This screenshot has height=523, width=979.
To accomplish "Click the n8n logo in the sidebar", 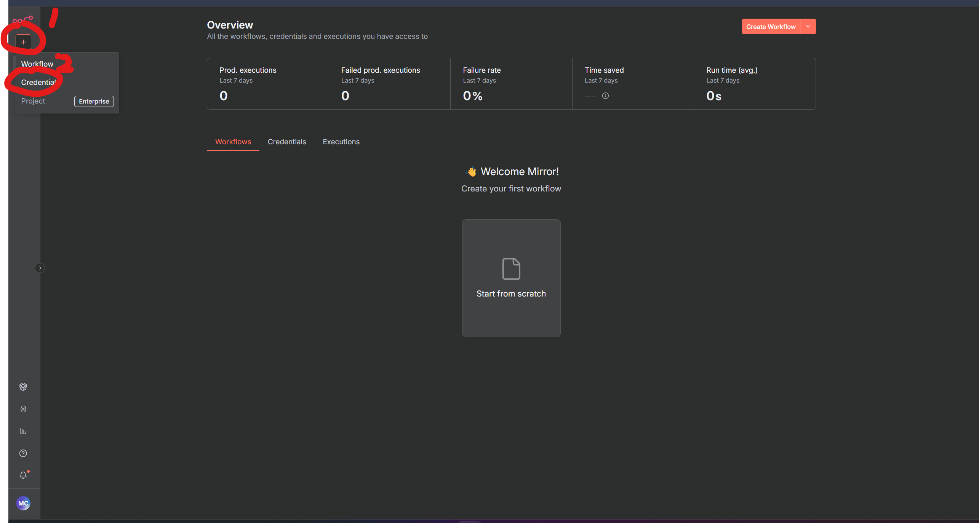I will tap(23, 19).
